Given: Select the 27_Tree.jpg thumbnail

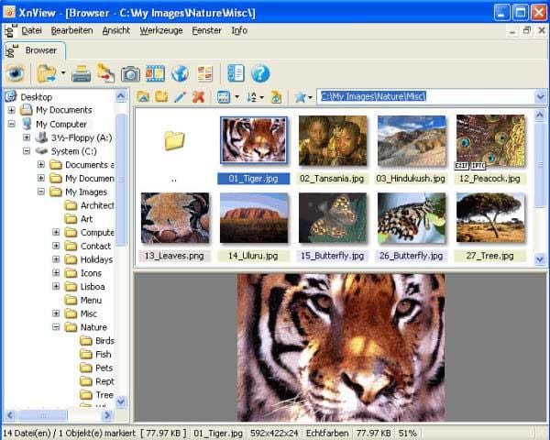Looking at the screenshot, I should tap(490, 218).
